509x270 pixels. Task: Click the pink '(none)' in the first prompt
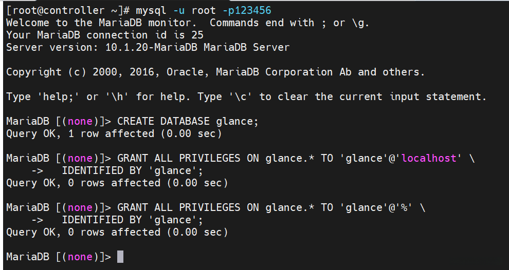point(80,122)
